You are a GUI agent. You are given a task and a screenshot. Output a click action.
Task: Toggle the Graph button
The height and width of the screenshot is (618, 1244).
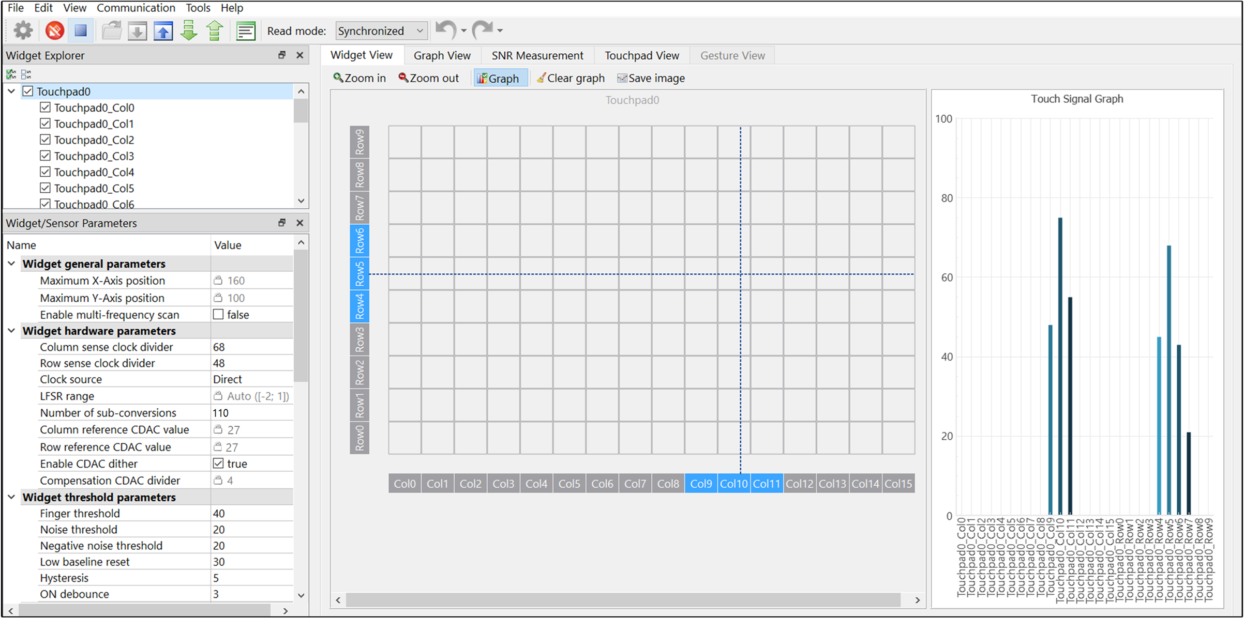point(500,78)
